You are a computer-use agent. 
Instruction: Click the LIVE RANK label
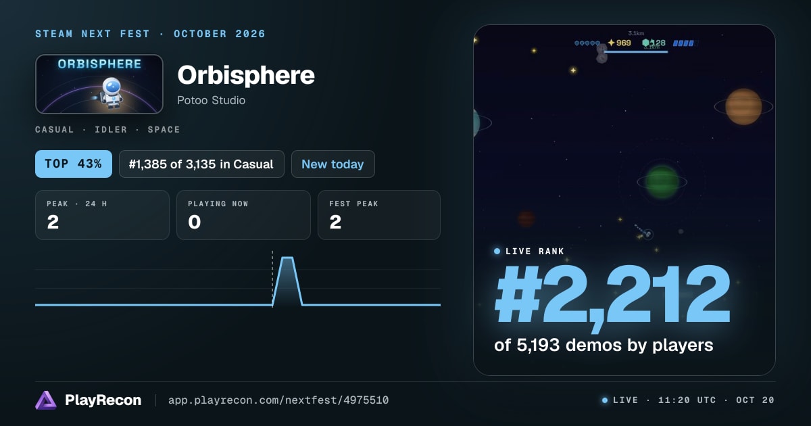[x=535, y=252]
